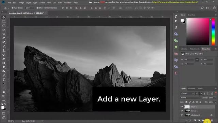Screen dimensions: 218x123
Task: Open the Fill slider dropdown arrow
Action: click(215, 102)
